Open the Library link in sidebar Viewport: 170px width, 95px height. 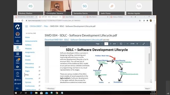click(x=18, y=80)
